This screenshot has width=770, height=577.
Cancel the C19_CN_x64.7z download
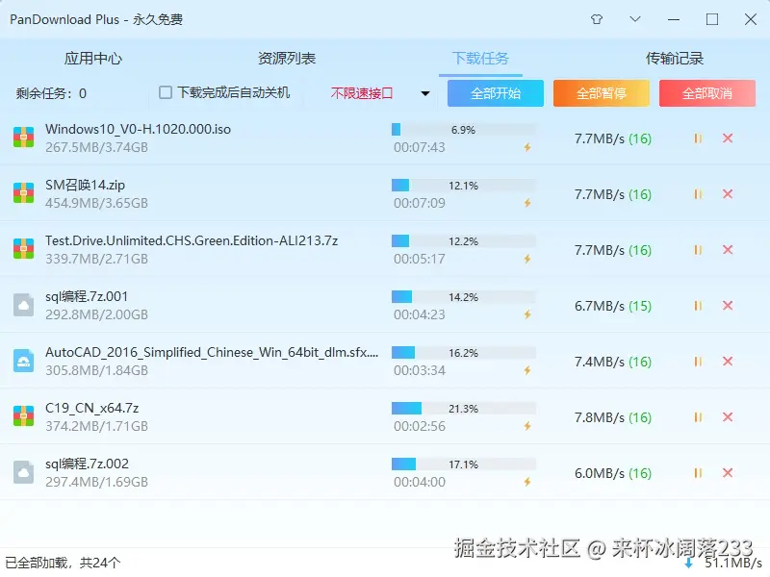pyautogui.click(x=728, y=417)
